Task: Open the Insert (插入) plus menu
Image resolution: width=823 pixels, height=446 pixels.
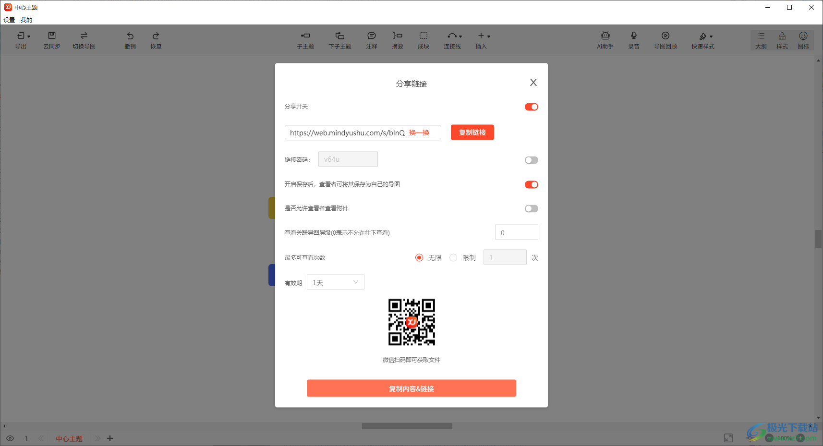Action: point(481,40)
